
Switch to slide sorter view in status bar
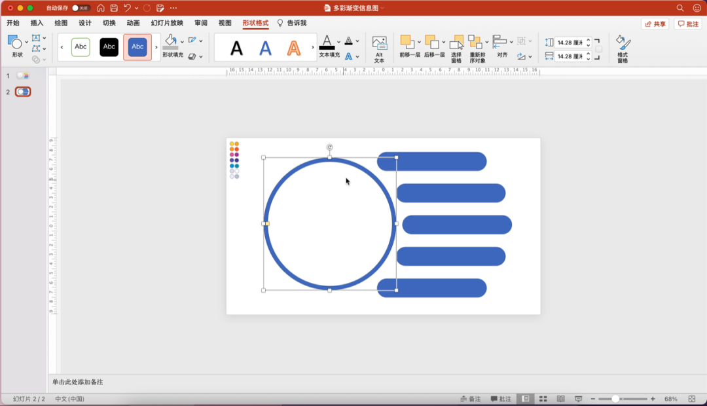(543, 399)
